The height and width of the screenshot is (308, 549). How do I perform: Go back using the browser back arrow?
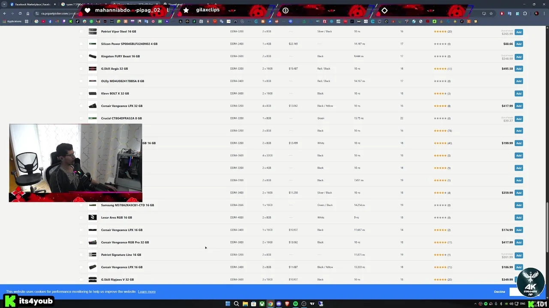4,13
